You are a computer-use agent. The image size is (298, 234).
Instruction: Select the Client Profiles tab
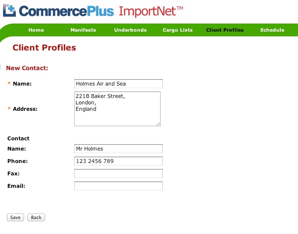[x=225, y=30]
